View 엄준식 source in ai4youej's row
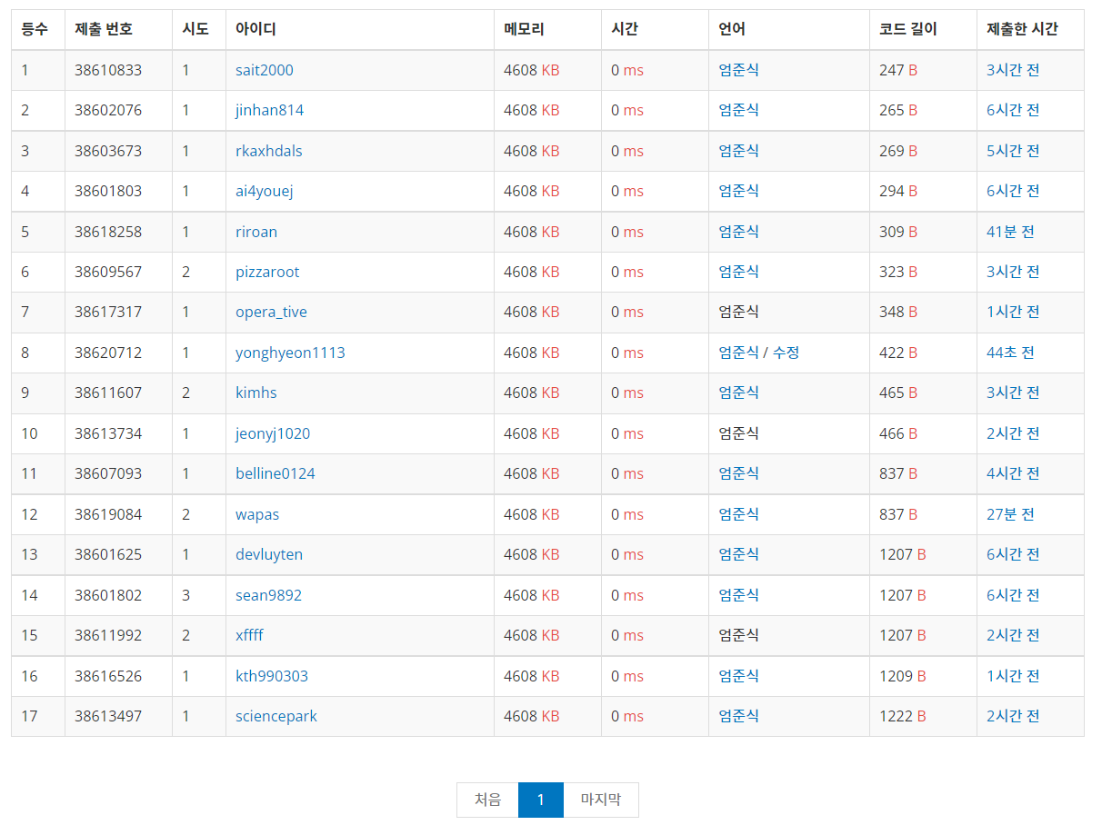 tap(738, 191)
